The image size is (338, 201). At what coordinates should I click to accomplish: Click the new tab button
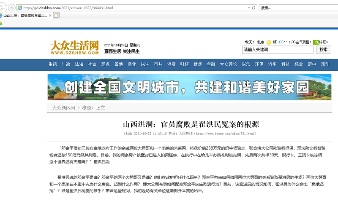[56, 16]
